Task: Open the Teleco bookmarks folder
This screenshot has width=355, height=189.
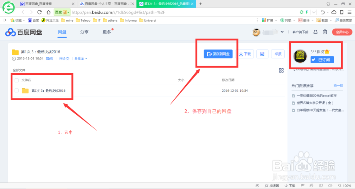Action: point(83,20)
